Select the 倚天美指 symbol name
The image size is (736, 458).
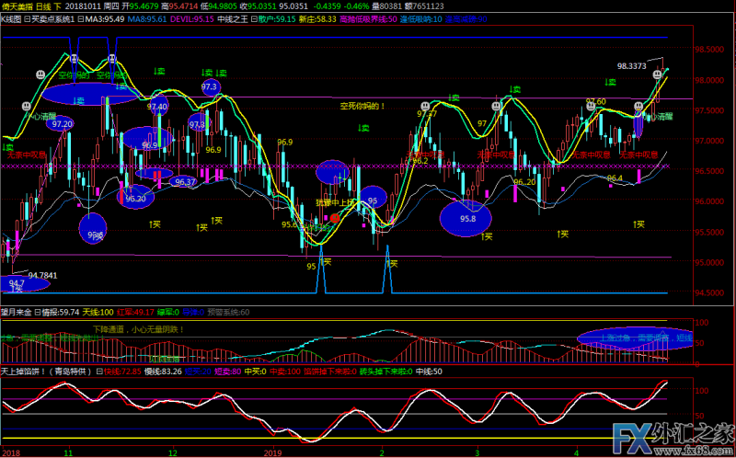tap(17, 6)
